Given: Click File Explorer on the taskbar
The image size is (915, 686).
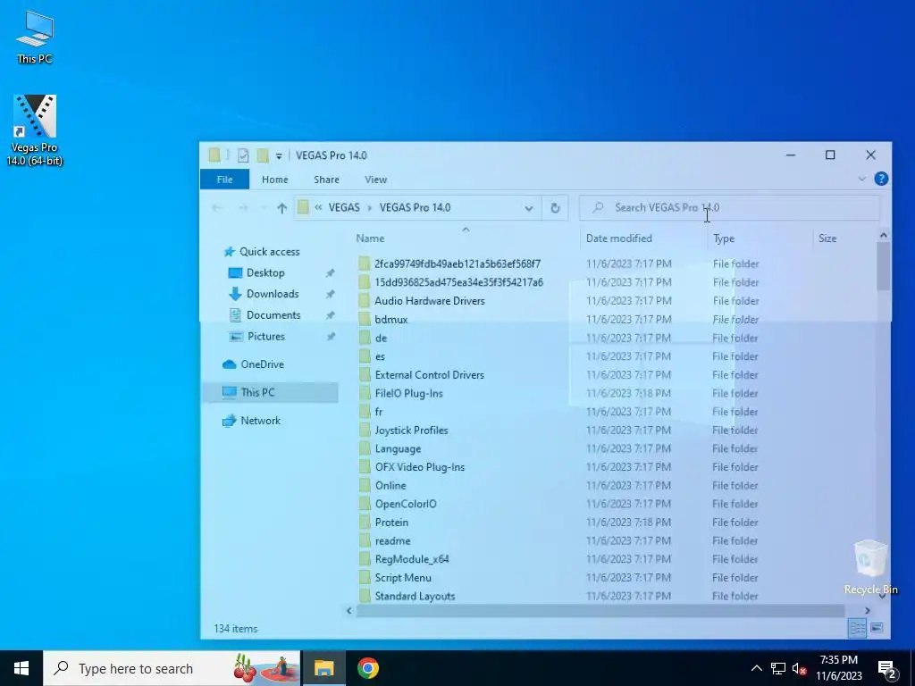Looking at the screenshot, I should click(323, 668).
